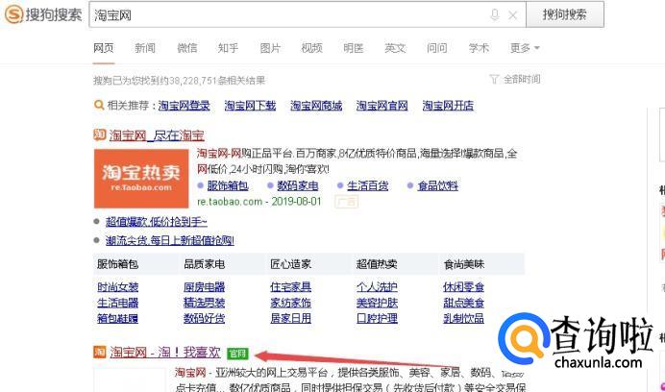Switch to the 微信 tab
This screenshot has height=392, width=665.
pyautogui.click(x=186, y=48)
